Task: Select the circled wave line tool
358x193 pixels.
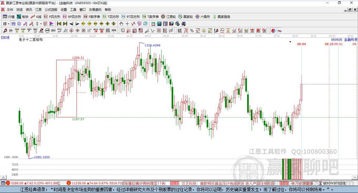Action: [47, 30]
